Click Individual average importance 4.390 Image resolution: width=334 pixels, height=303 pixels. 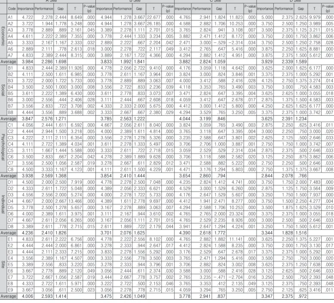(185, 233)
